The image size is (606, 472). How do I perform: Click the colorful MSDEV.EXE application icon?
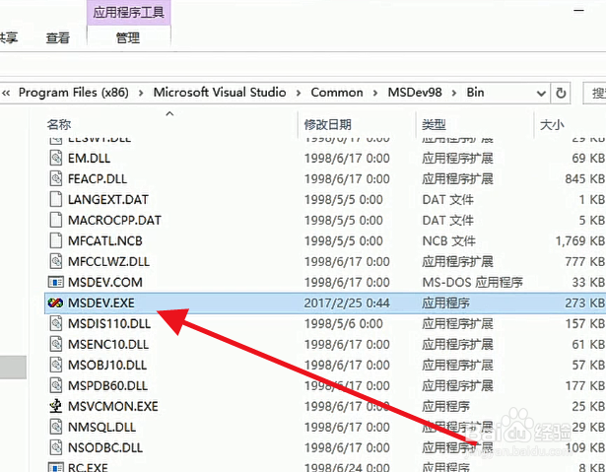pos(55,303)
